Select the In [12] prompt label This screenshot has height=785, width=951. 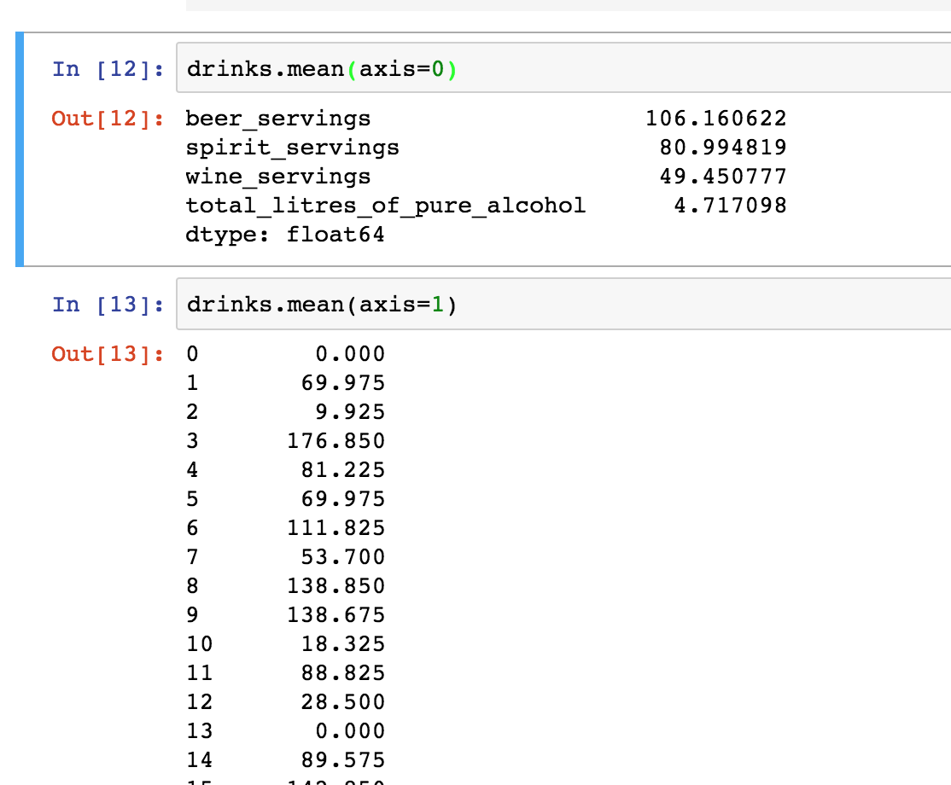click(108, 69)
